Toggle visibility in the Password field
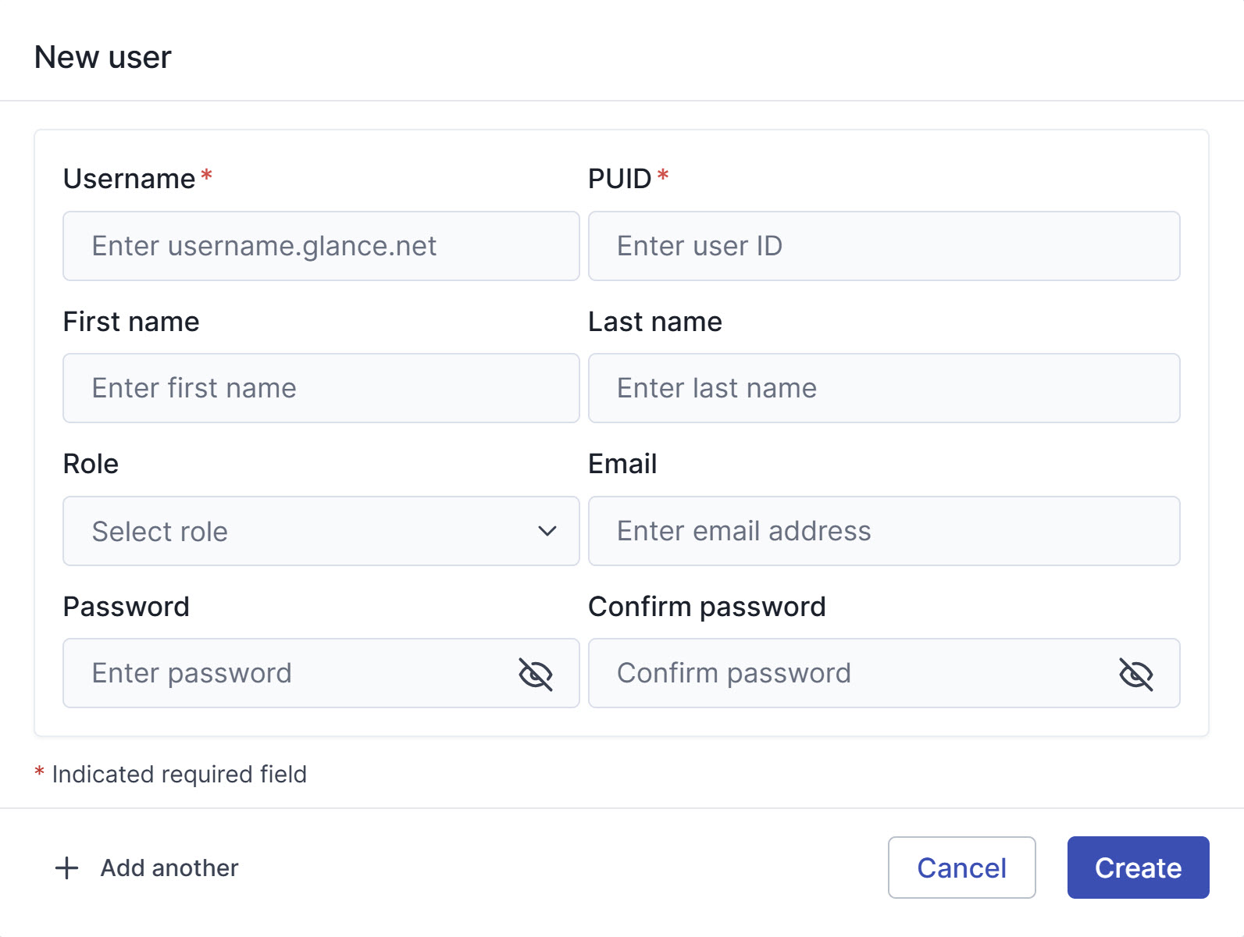This screenshot has height=937, width=1244. 536,674
